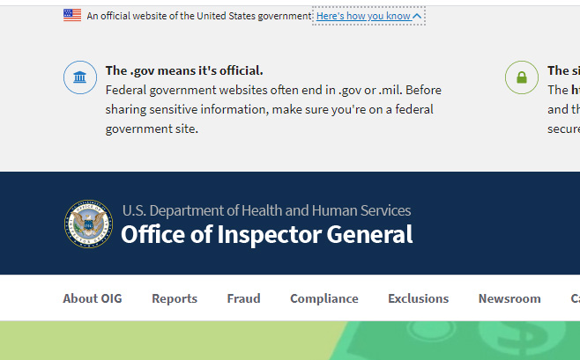Click the bank building icon
The width and height of the screenshot is (580, 360).
coord(79,77)
